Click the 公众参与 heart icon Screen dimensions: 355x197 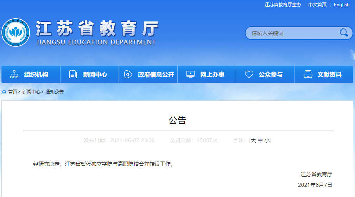click(249, 74)
